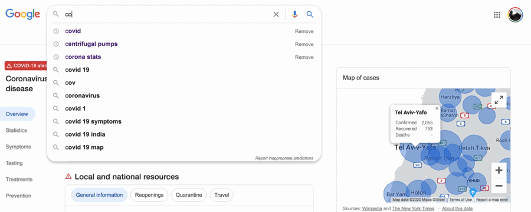
Task: Click the blue search magnifier button
Action: [x=310, y=14]
